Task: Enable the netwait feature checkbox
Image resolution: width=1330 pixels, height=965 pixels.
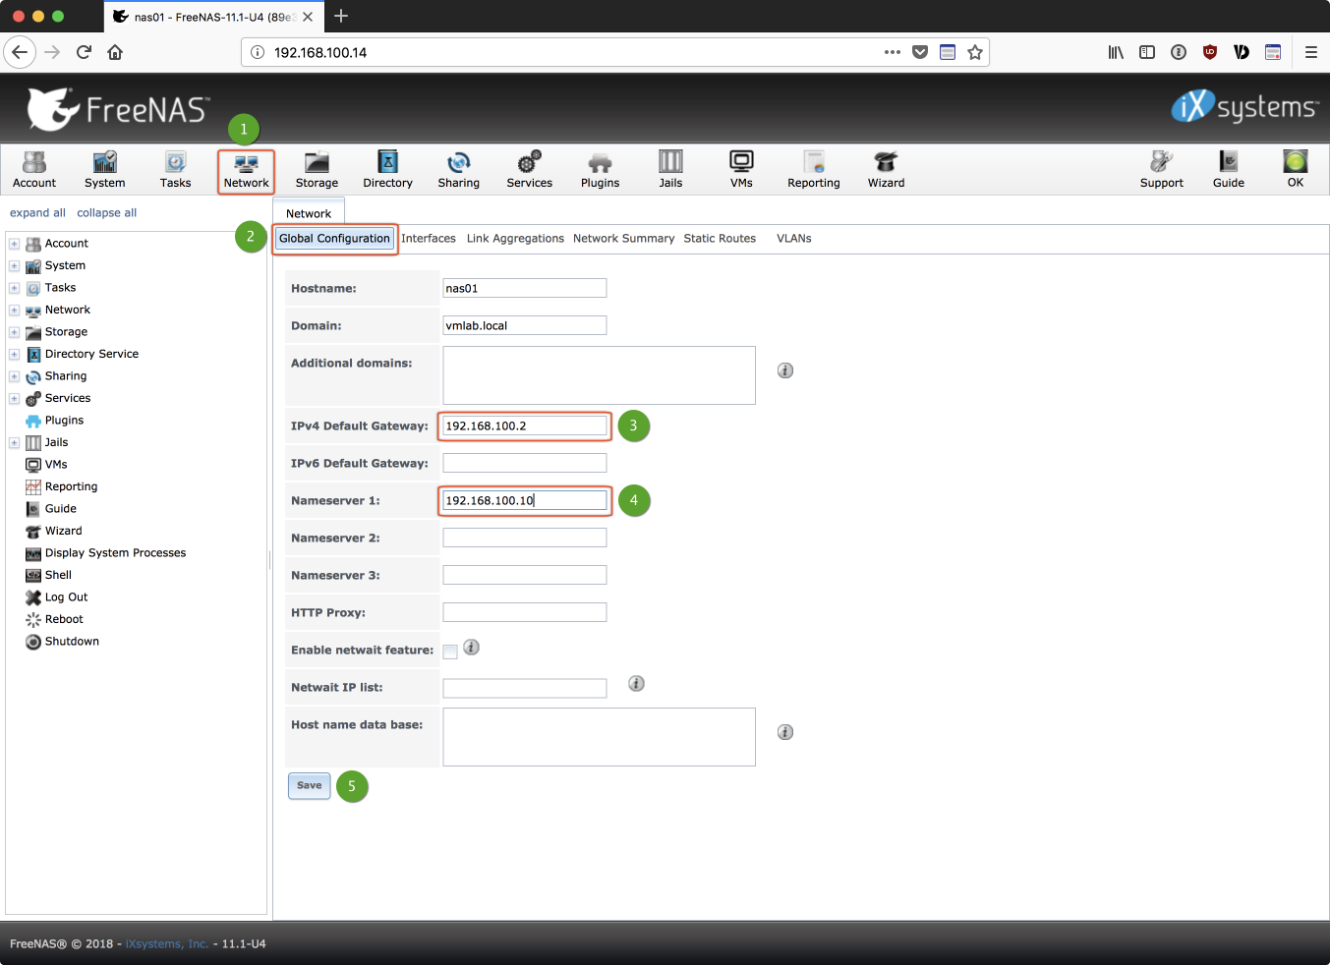Action: tap(450, 652)
